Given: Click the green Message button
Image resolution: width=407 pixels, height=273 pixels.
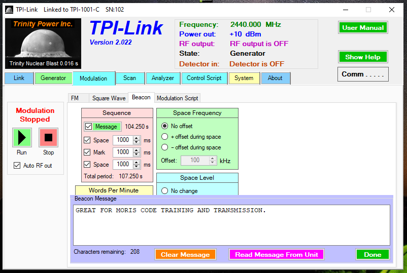Looking at the screenshot, I should click(x=106, y=127).
